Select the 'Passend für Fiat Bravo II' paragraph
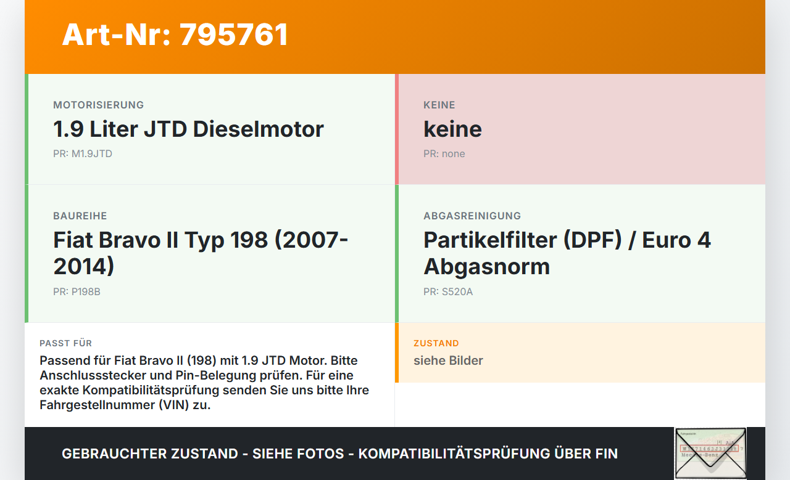Viewport: 790px width, 480px height. [204, 383]
